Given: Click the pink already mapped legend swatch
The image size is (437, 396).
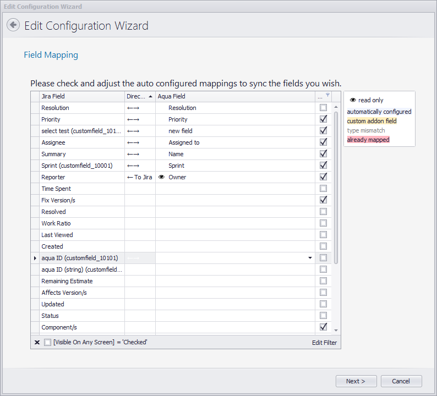Looking at the screenshot, I should 368,140.
